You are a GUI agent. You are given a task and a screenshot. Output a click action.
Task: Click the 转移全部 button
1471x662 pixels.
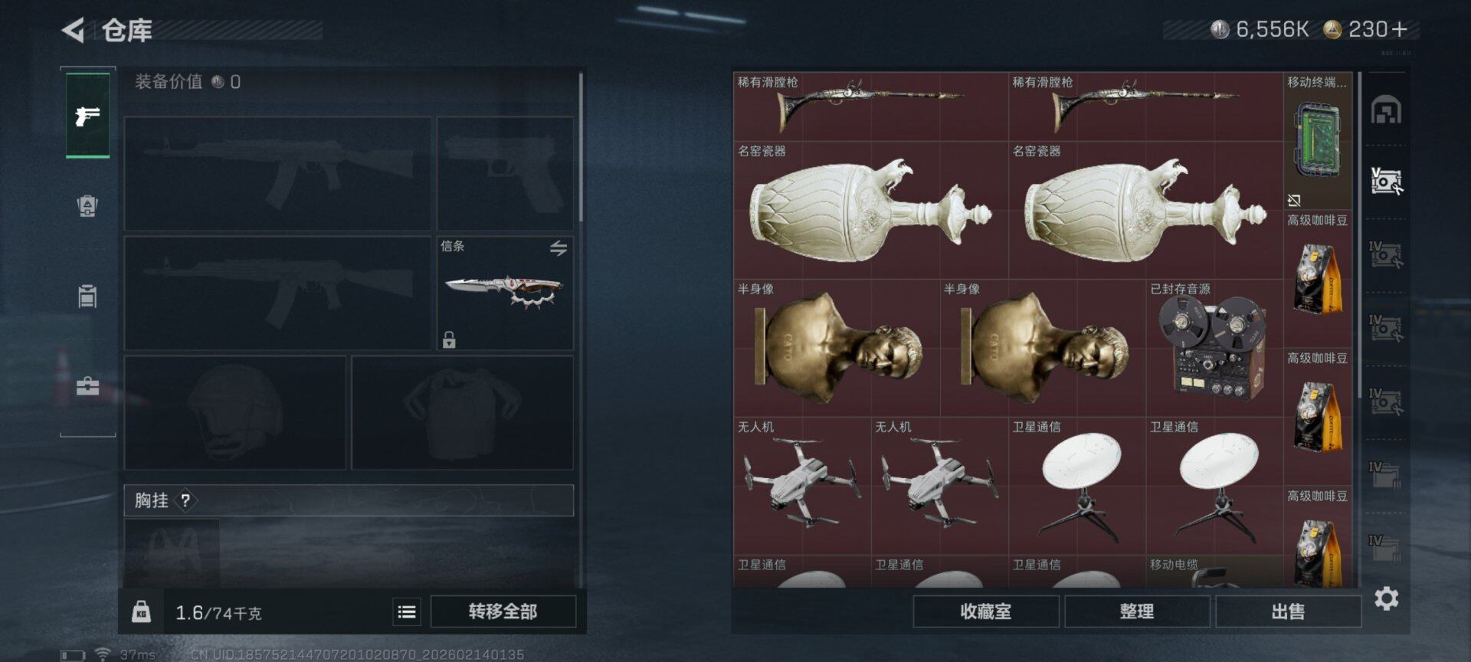point(503,611)
